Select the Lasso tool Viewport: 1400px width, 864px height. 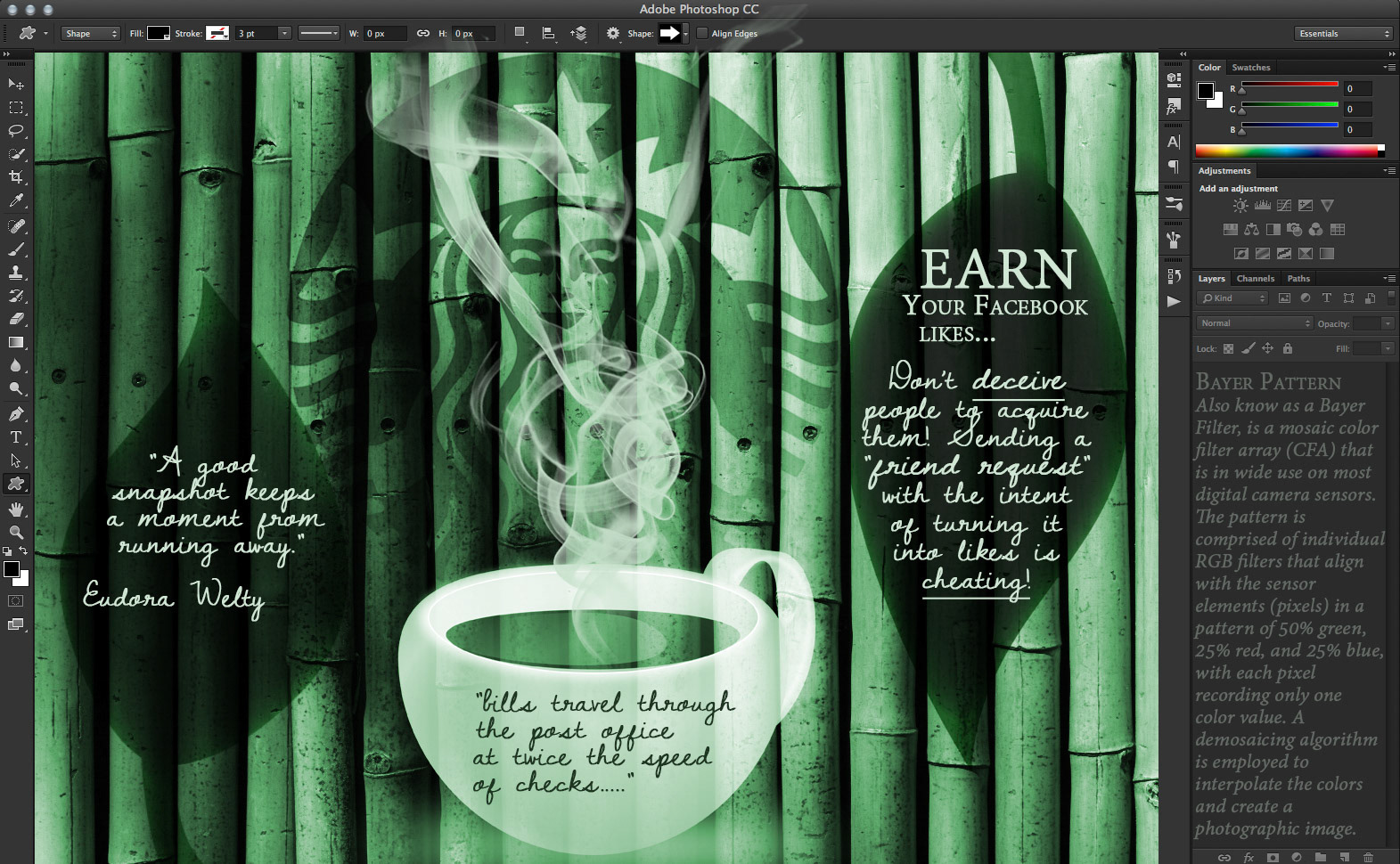click(16, 131)
